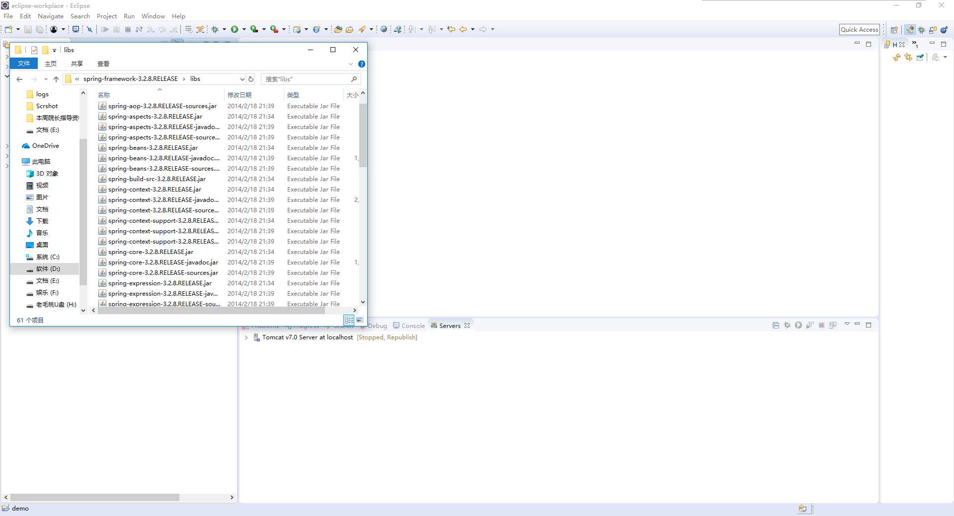Viewport: 954px width, 516px height.
Task: Open the Project menu in Eclipse
Action: pos(107,16)
